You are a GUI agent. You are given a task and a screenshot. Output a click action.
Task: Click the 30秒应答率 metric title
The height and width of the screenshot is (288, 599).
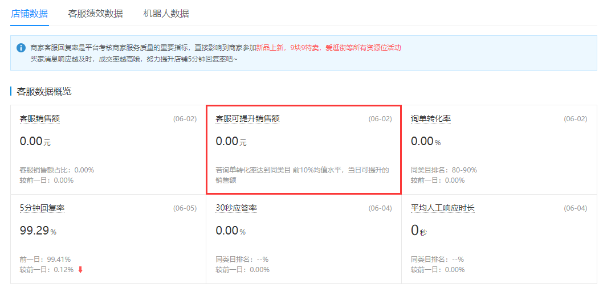(x=236, y=208)
